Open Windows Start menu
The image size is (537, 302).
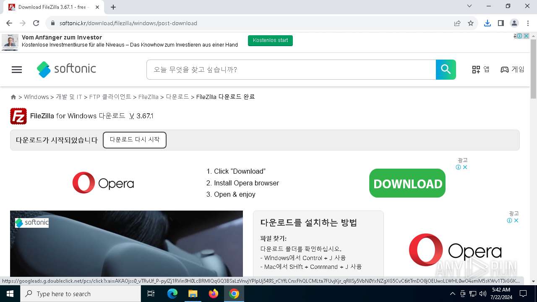coord(10,294)
